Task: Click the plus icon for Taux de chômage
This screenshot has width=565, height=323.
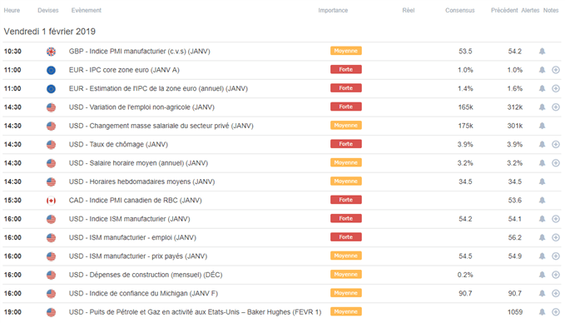Action: pos(556,144)
